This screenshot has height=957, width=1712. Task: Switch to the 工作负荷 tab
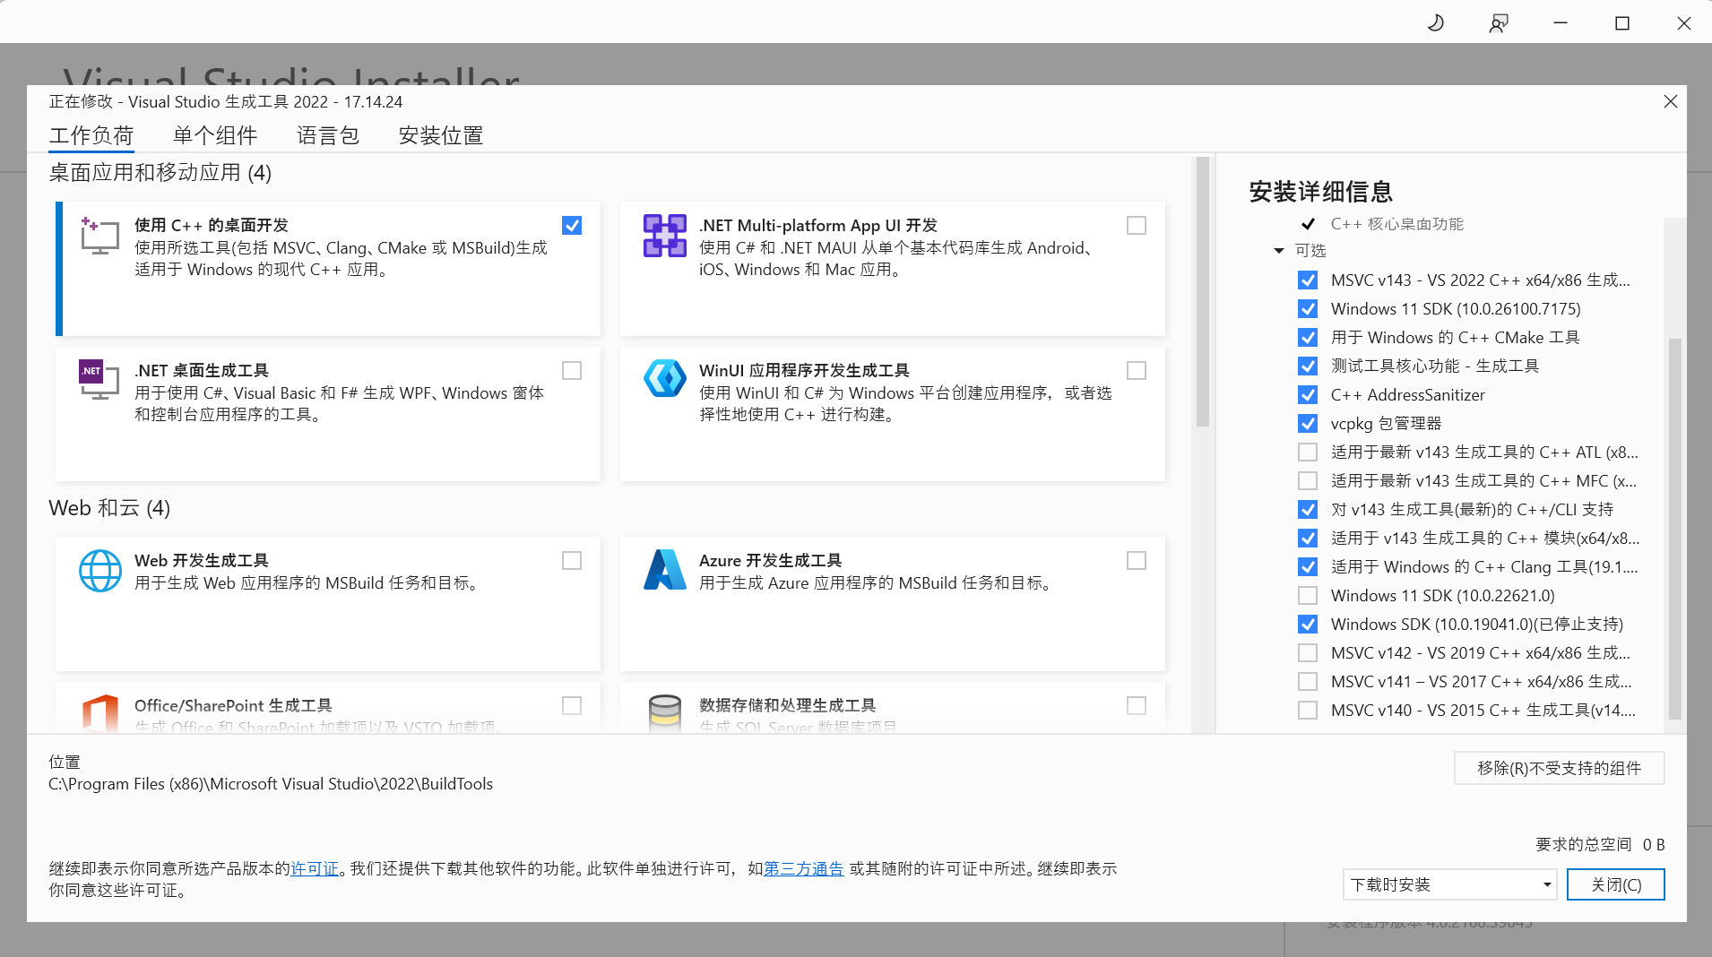pyautogui.click(x=91, y=135)
